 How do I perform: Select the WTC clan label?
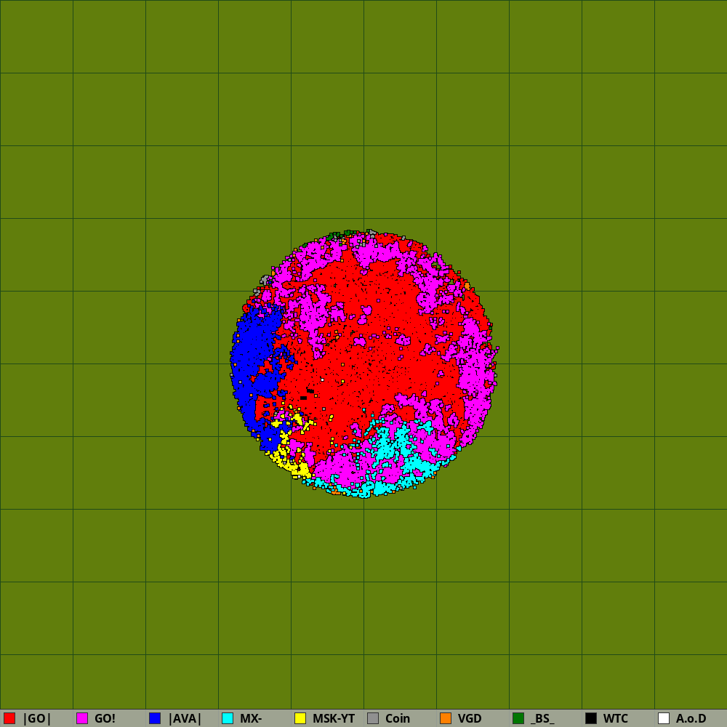[615, 719]
